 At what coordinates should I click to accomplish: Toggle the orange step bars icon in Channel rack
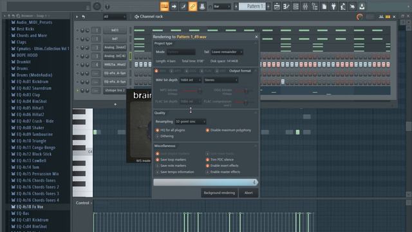[x=388, y=17]
